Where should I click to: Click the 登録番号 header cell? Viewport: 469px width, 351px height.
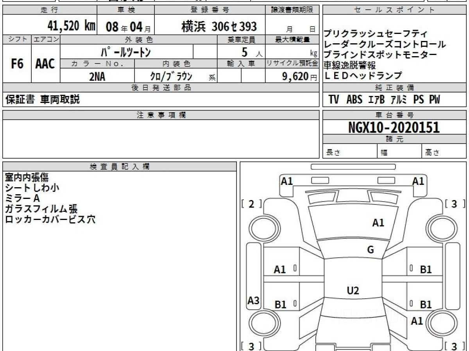coord(210,10)
